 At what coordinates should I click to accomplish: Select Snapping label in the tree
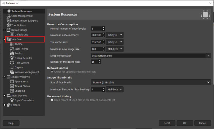[x=20, y=91]
